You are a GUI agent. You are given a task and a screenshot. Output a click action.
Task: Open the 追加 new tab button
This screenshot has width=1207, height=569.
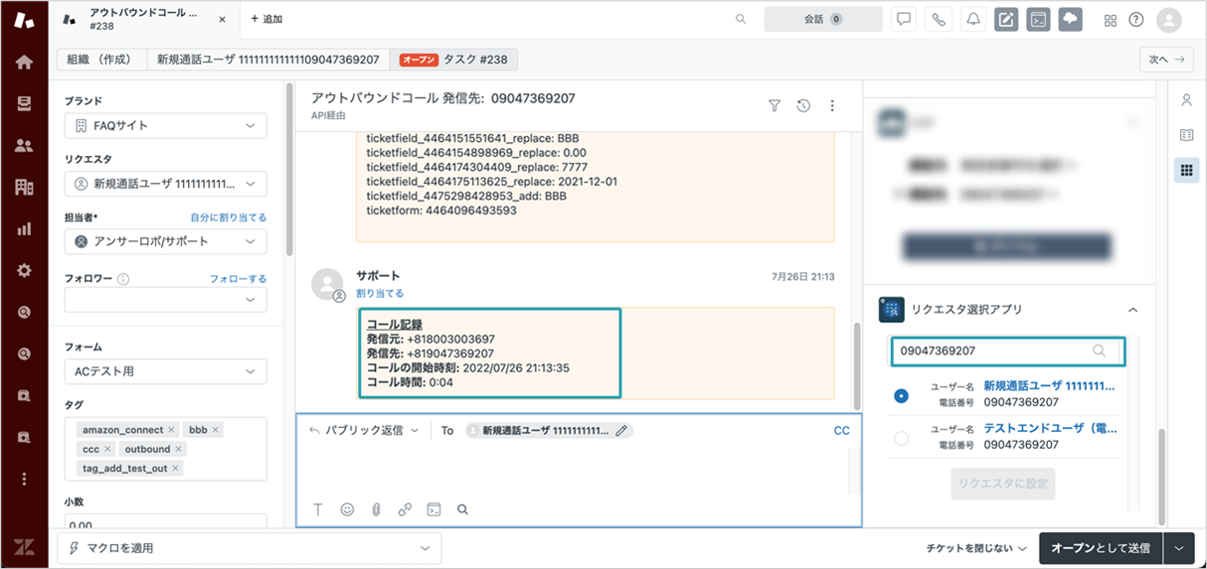[266, 19]
